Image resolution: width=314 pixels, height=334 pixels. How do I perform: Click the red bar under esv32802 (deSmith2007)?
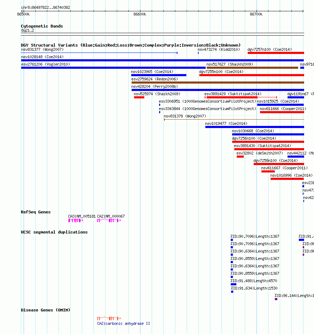(240, 157)
